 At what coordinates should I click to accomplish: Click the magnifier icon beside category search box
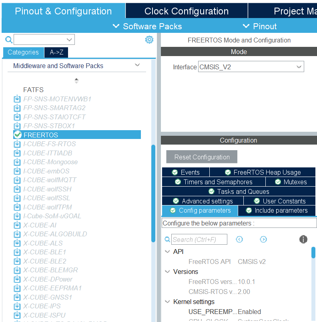(9, 39)
